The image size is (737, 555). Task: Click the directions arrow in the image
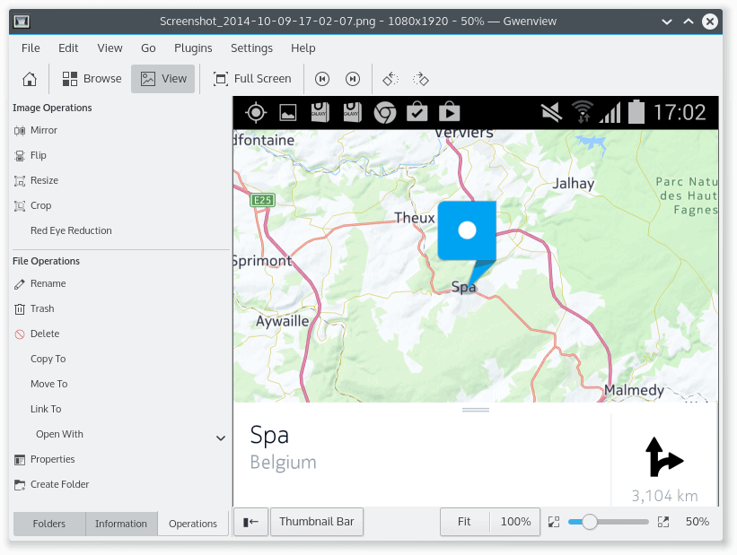[663, 457]
